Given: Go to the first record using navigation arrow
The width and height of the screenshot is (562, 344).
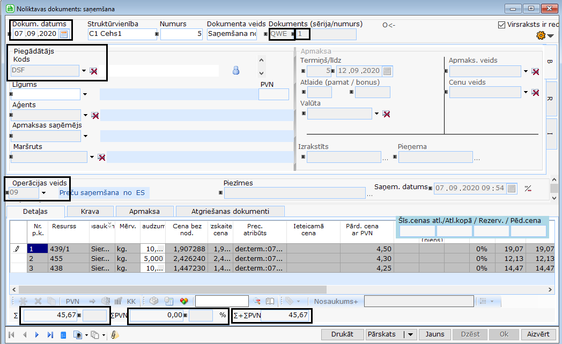Looking at the screenshot, I should point(11,335).
